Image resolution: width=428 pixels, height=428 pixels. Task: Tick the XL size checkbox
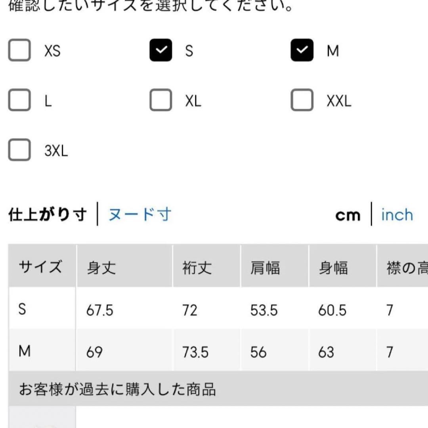[160, 101]
